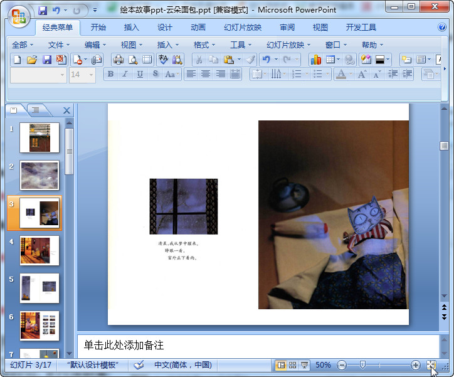Click the Cut scissors icon
Screen dimensions: 454x377
click(x=199, y=60)
